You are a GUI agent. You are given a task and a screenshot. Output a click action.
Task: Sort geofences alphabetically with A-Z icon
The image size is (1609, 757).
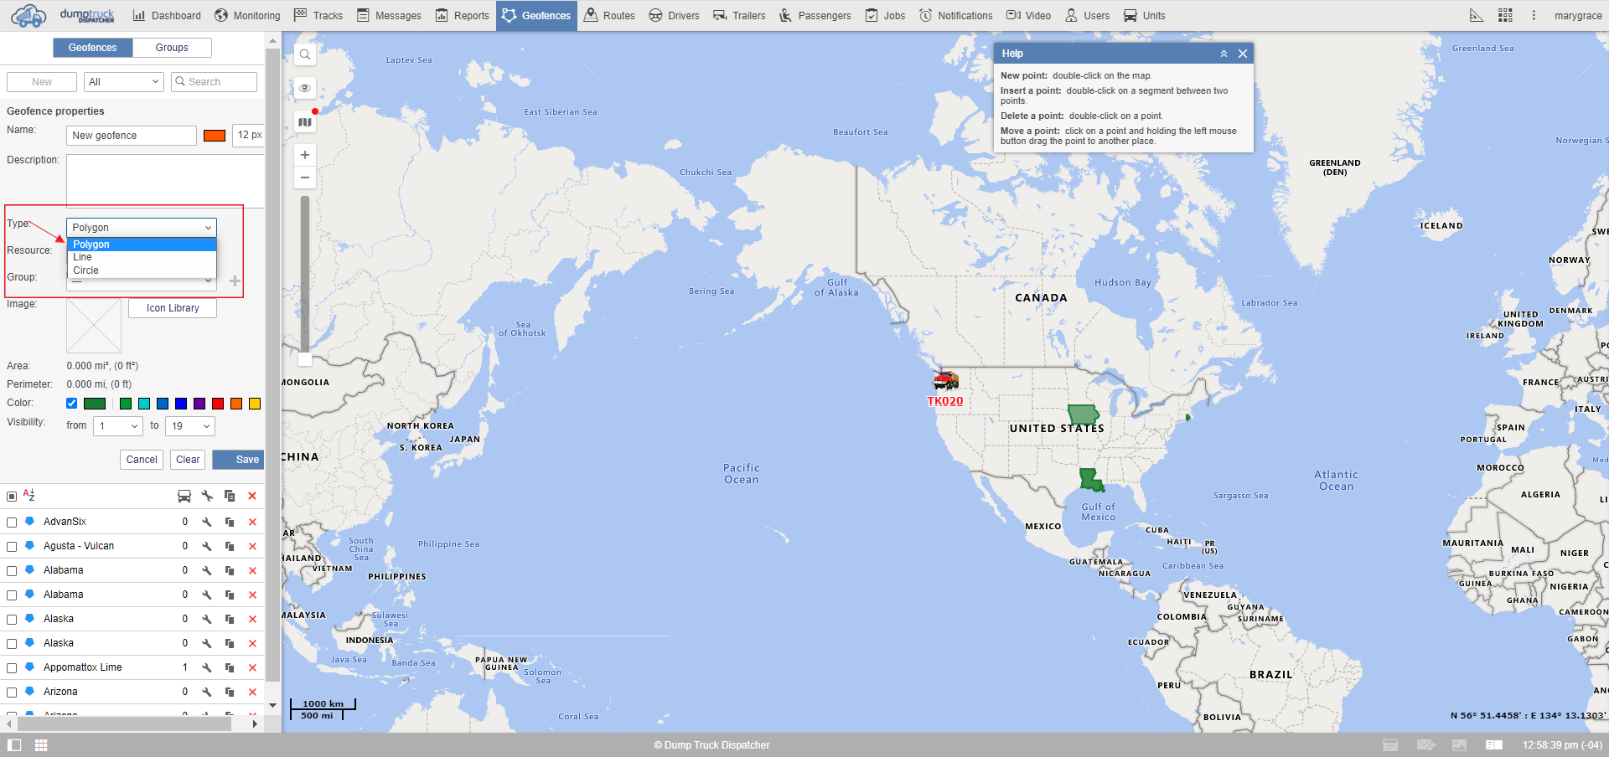pos(30,496)
